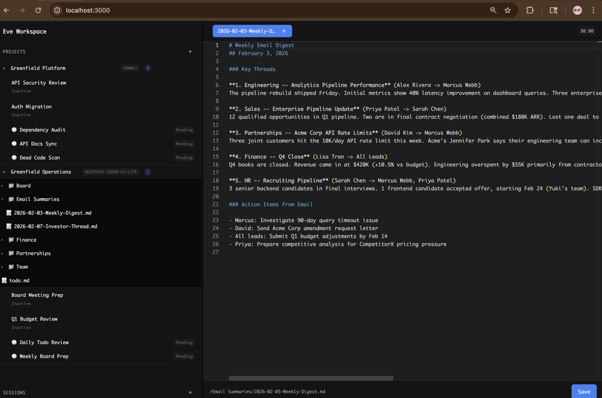Click the Save button
The height and width of the screenshot is (398, 602).
584,392
